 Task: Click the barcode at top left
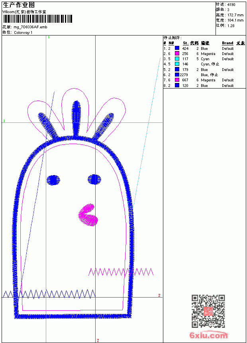click(37, 19)
